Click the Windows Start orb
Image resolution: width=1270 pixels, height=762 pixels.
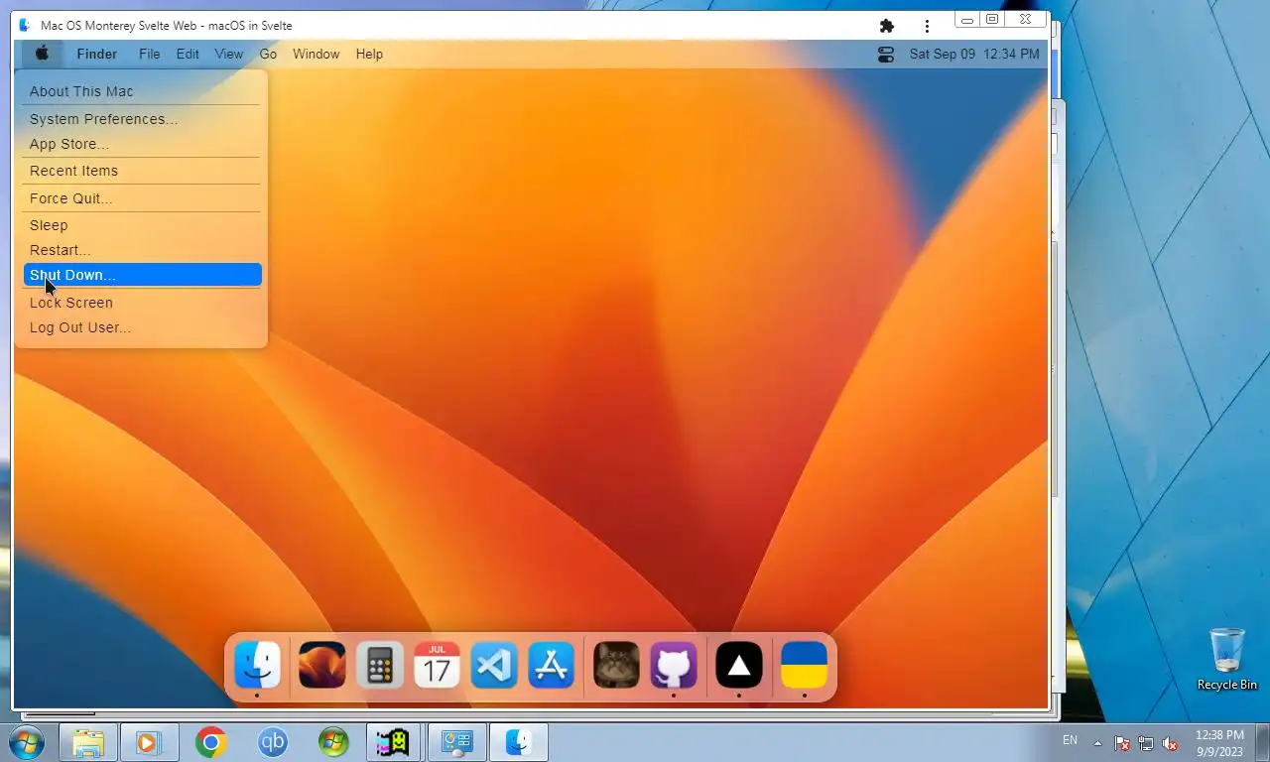(26, 742)
